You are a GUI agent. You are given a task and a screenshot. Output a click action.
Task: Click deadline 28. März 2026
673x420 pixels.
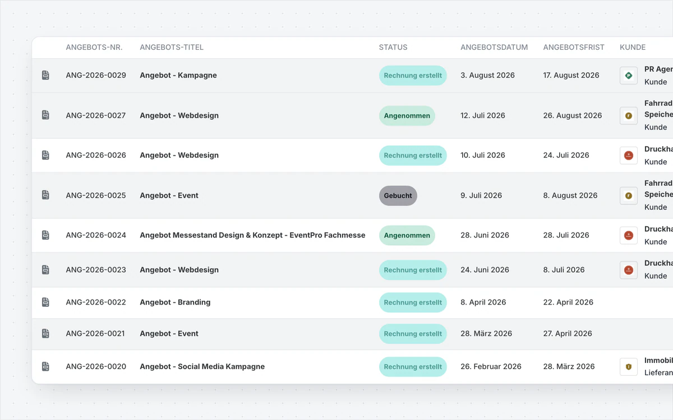coord(569,366)
